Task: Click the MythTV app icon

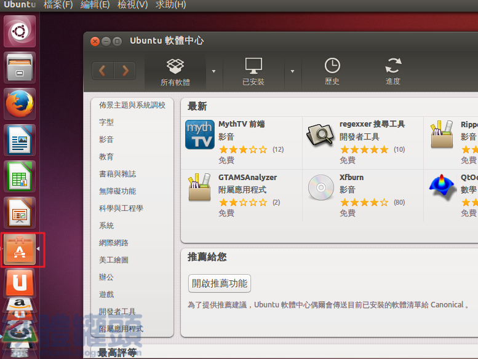Action: tap(200, 135)
